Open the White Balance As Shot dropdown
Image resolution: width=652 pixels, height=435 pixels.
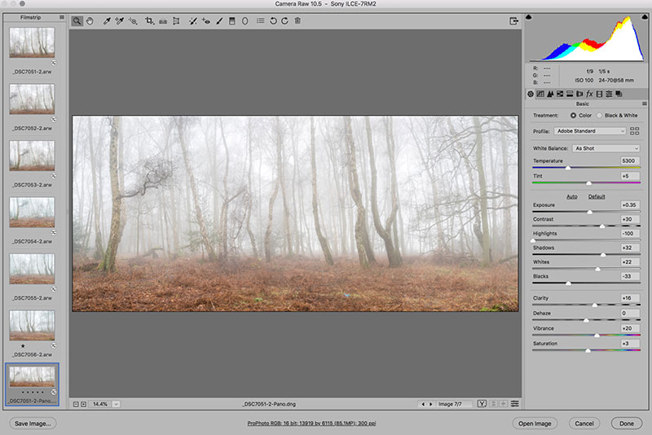[606, 148]
